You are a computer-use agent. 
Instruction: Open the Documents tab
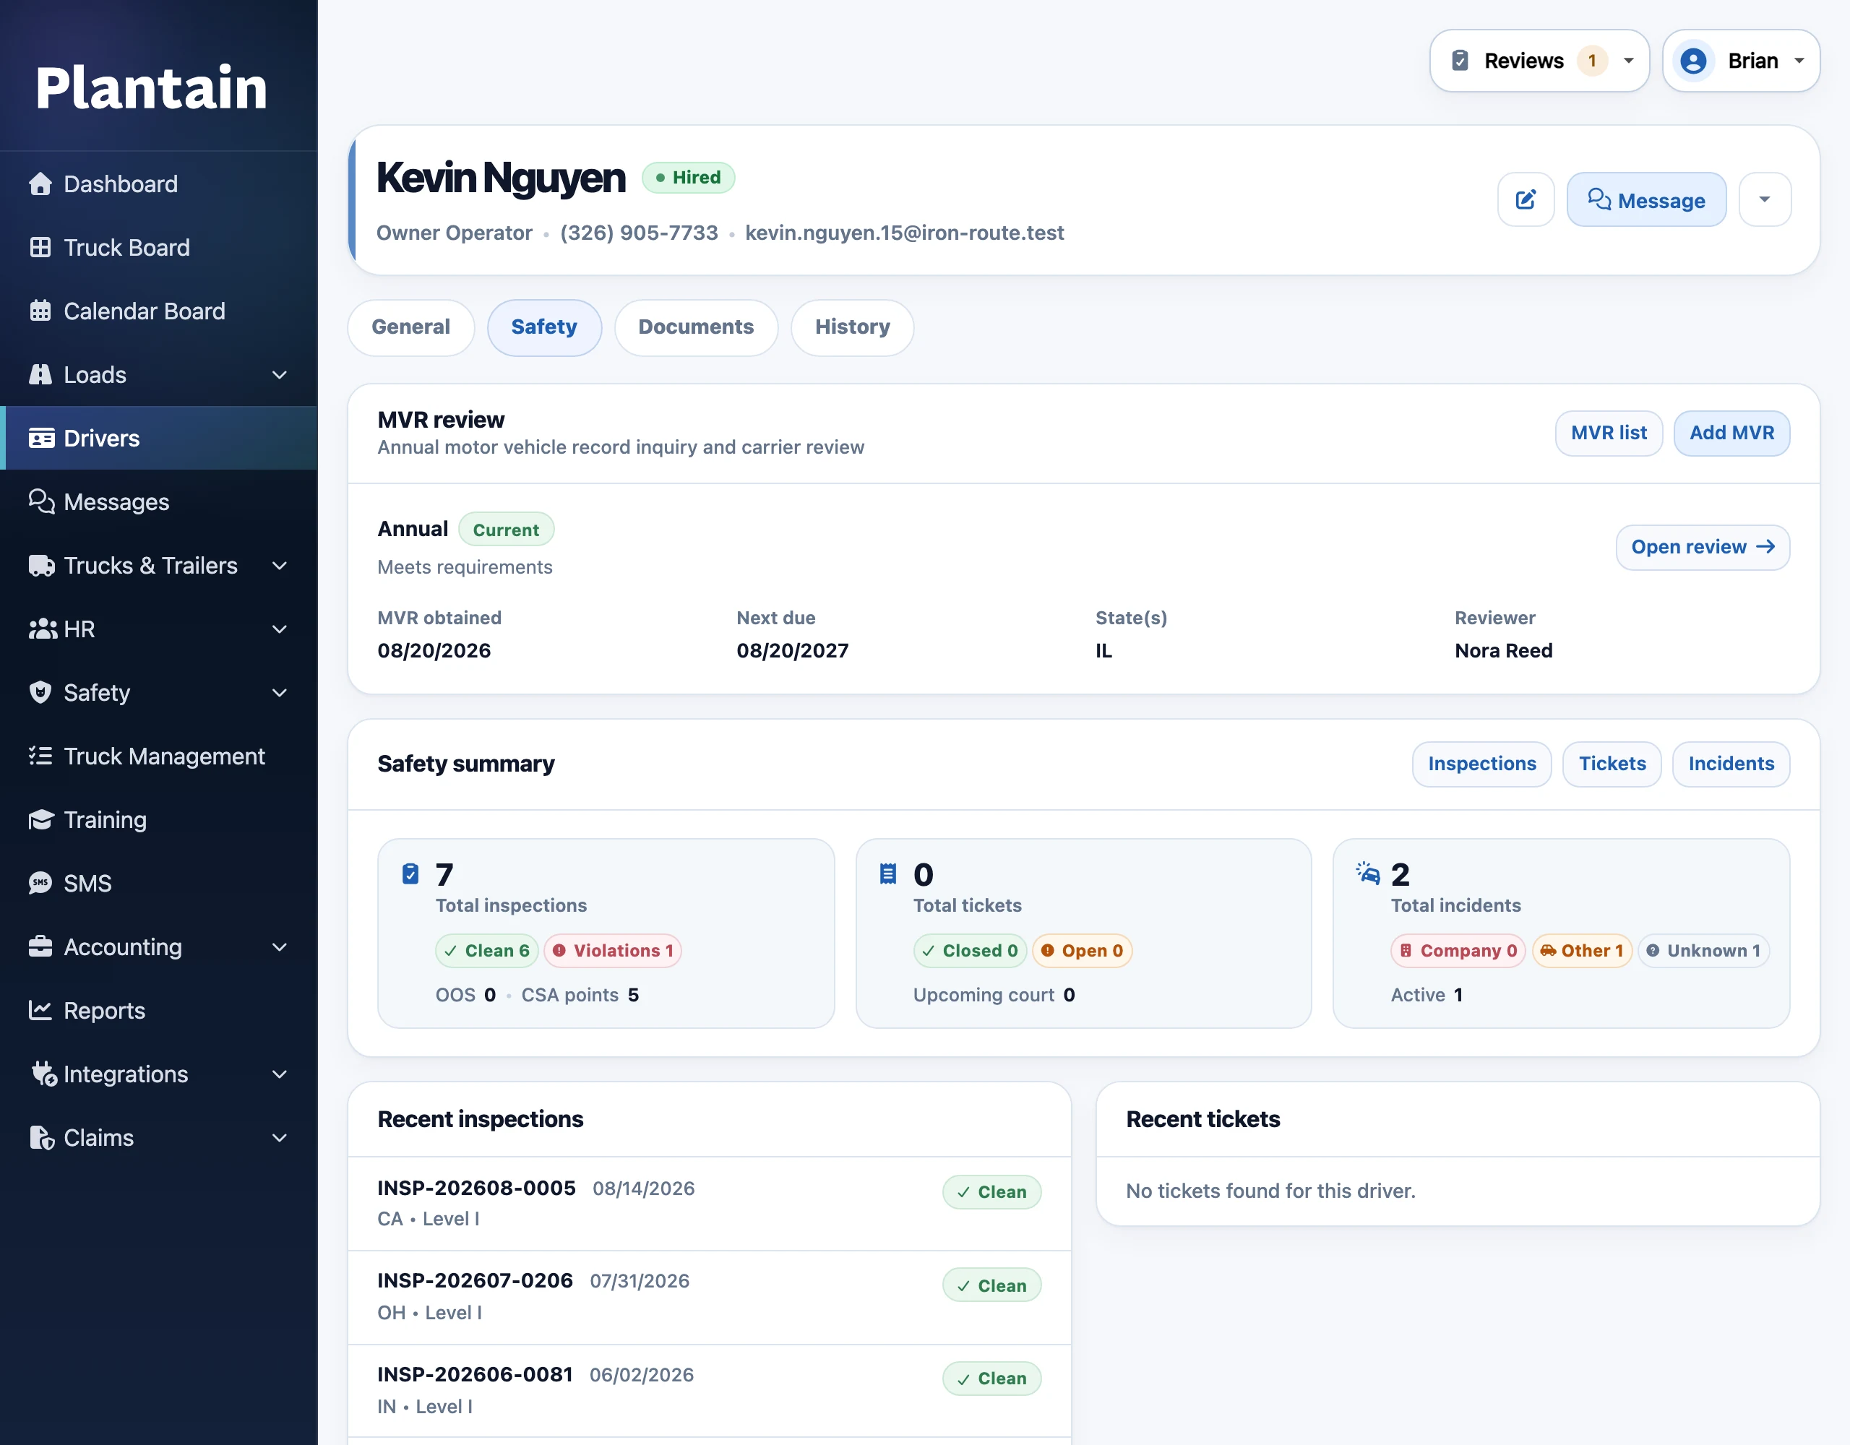[x=695, y=327]
